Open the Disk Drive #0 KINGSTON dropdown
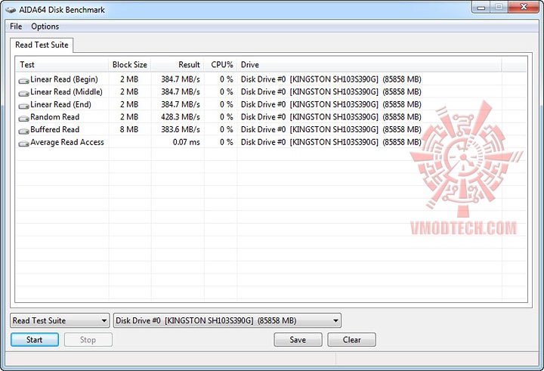 (x=227, y=320)
